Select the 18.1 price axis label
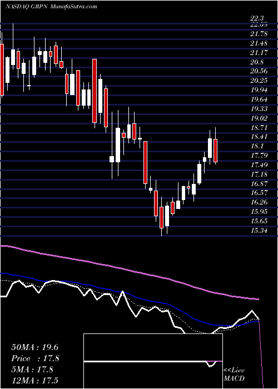 (258, 146)
